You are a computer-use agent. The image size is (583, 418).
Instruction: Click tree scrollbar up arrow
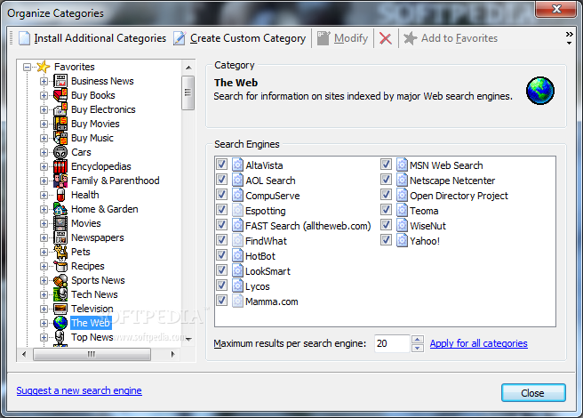pos(188,68)
